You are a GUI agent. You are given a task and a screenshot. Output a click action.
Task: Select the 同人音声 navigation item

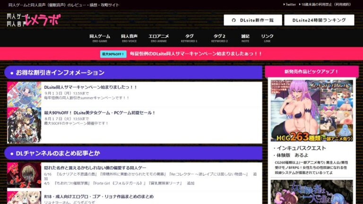[129, 38]
